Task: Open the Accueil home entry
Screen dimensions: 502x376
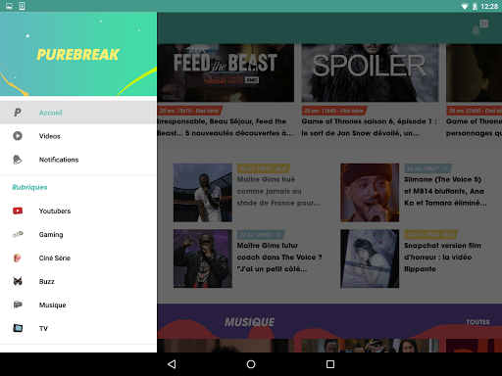Action: tap(78, 113)
